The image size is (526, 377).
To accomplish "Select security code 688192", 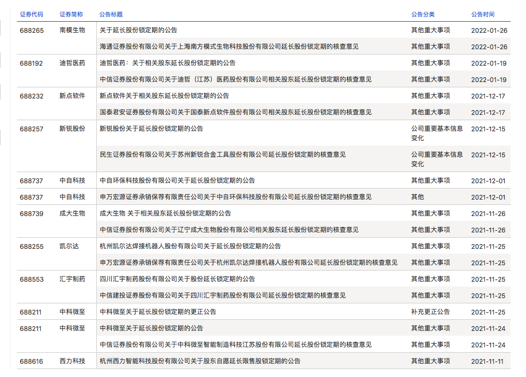I will [x=32, y=64].
